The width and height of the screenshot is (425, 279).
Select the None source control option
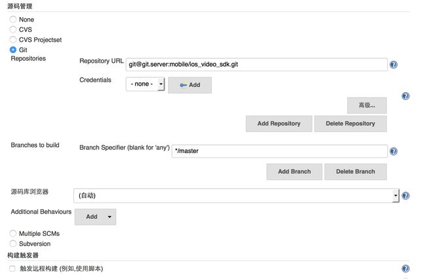click(12, 19)
